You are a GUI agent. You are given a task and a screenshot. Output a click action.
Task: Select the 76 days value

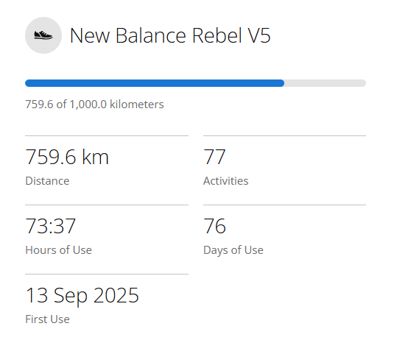(214, 226)
